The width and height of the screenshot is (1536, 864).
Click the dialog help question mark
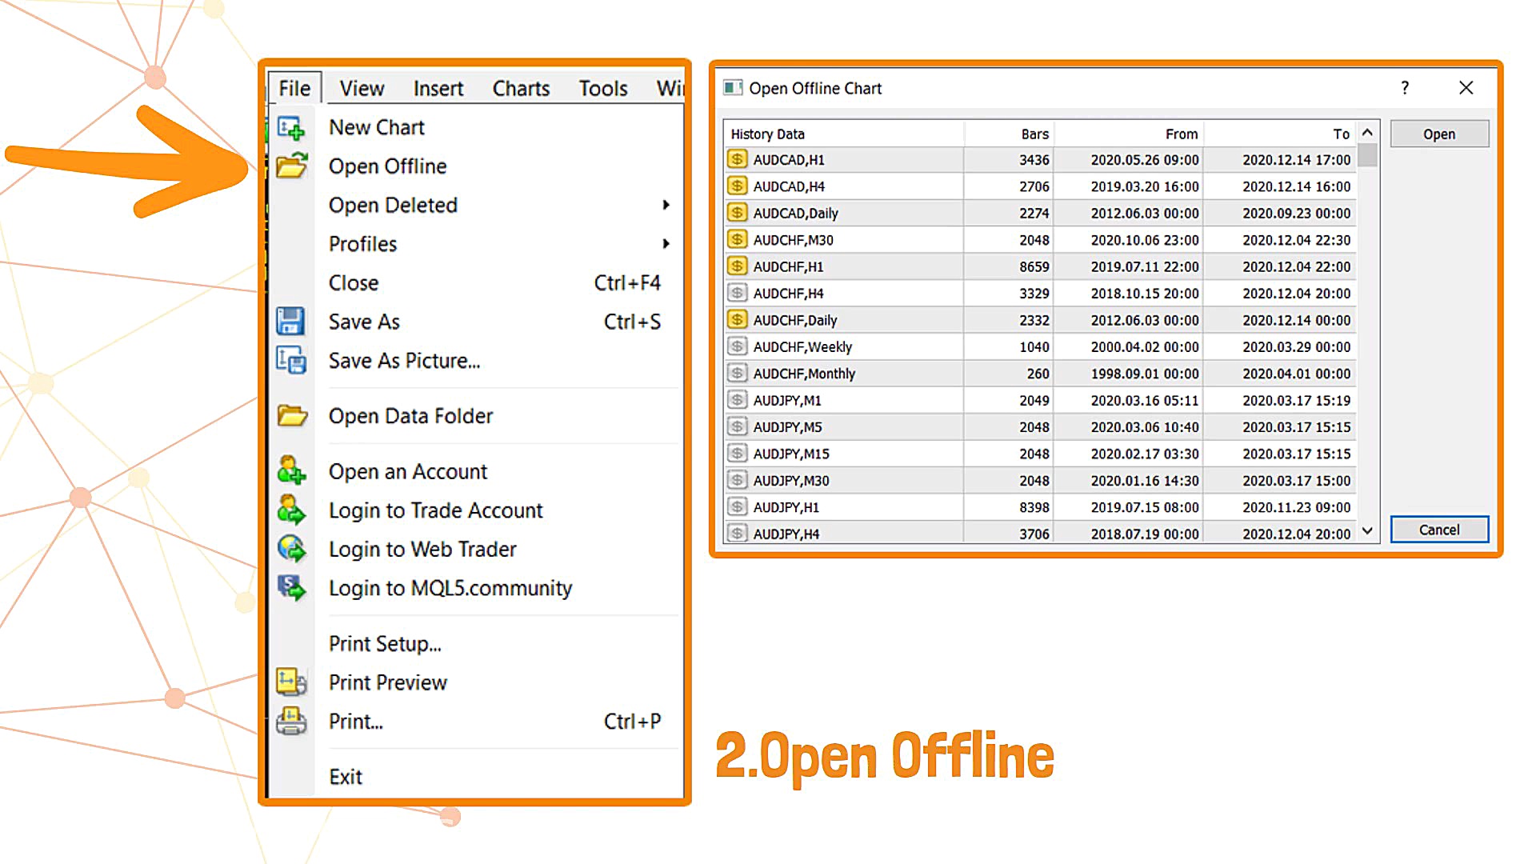(1405, 88)
